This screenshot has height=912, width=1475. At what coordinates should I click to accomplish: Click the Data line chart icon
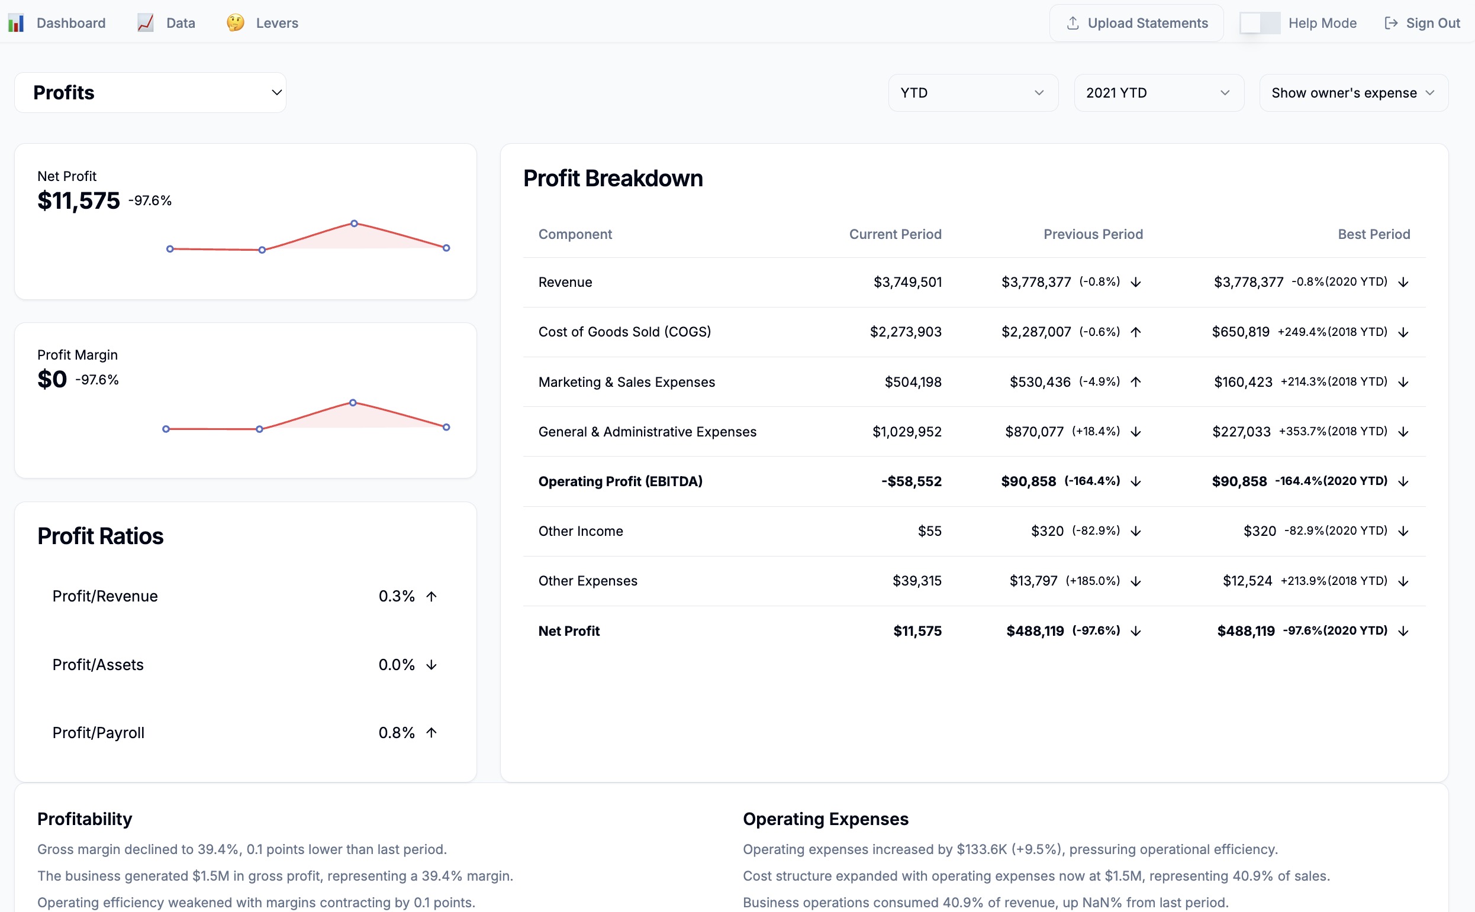point(146,23)
